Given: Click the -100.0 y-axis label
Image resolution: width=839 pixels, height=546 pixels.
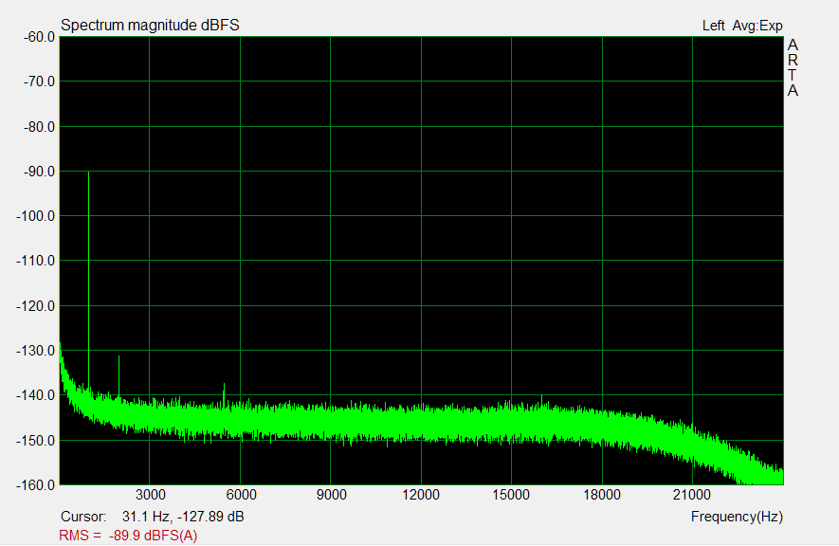Looking at the screenshot, I should coord(36,216).
